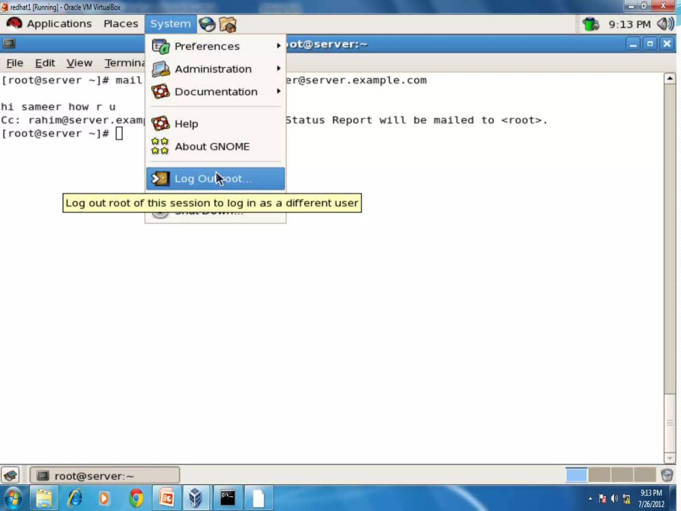Click the web browser launcher icon in GNOME panel
681x511 pixels.
pyautogui.click(x=207, y=24)
